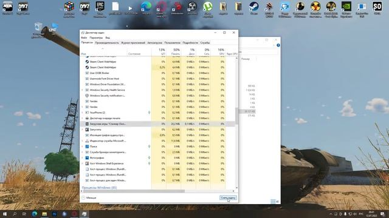Switch to the Журнал приложений tab
The image size is (389, 218).
[x=133, y=43]
